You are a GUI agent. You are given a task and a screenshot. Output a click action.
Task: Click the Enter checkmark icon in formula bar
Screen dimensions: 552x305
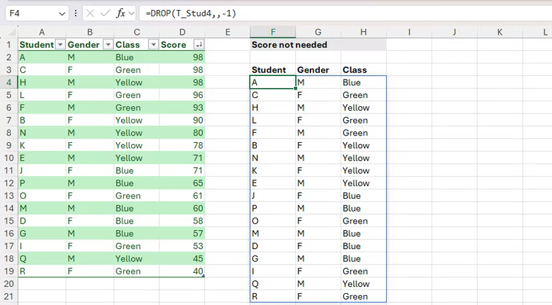tap(105, 13)
